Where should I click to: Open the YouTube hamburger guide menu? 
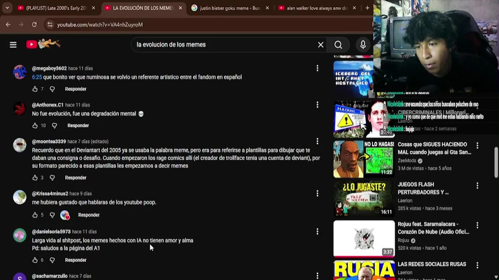tap(13, 45)
